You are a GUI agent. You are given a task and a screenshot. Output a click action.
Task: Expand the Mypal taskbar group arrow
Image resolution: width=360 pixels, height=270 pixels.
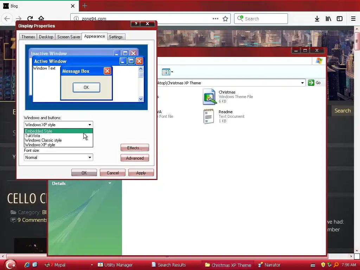pyautogui.click(x=92, y=265)
